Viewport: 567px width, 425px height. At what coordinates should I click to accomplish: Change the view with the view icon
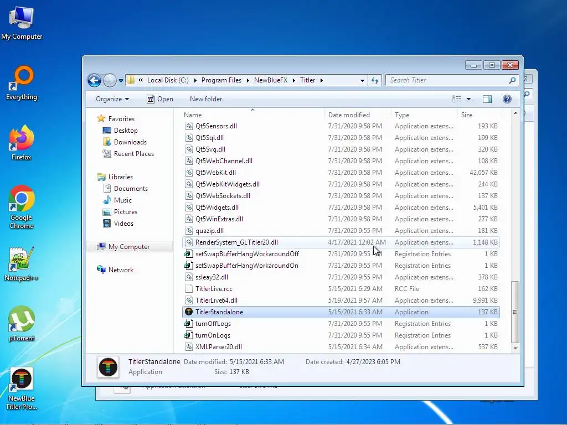[x=457, y=99]
